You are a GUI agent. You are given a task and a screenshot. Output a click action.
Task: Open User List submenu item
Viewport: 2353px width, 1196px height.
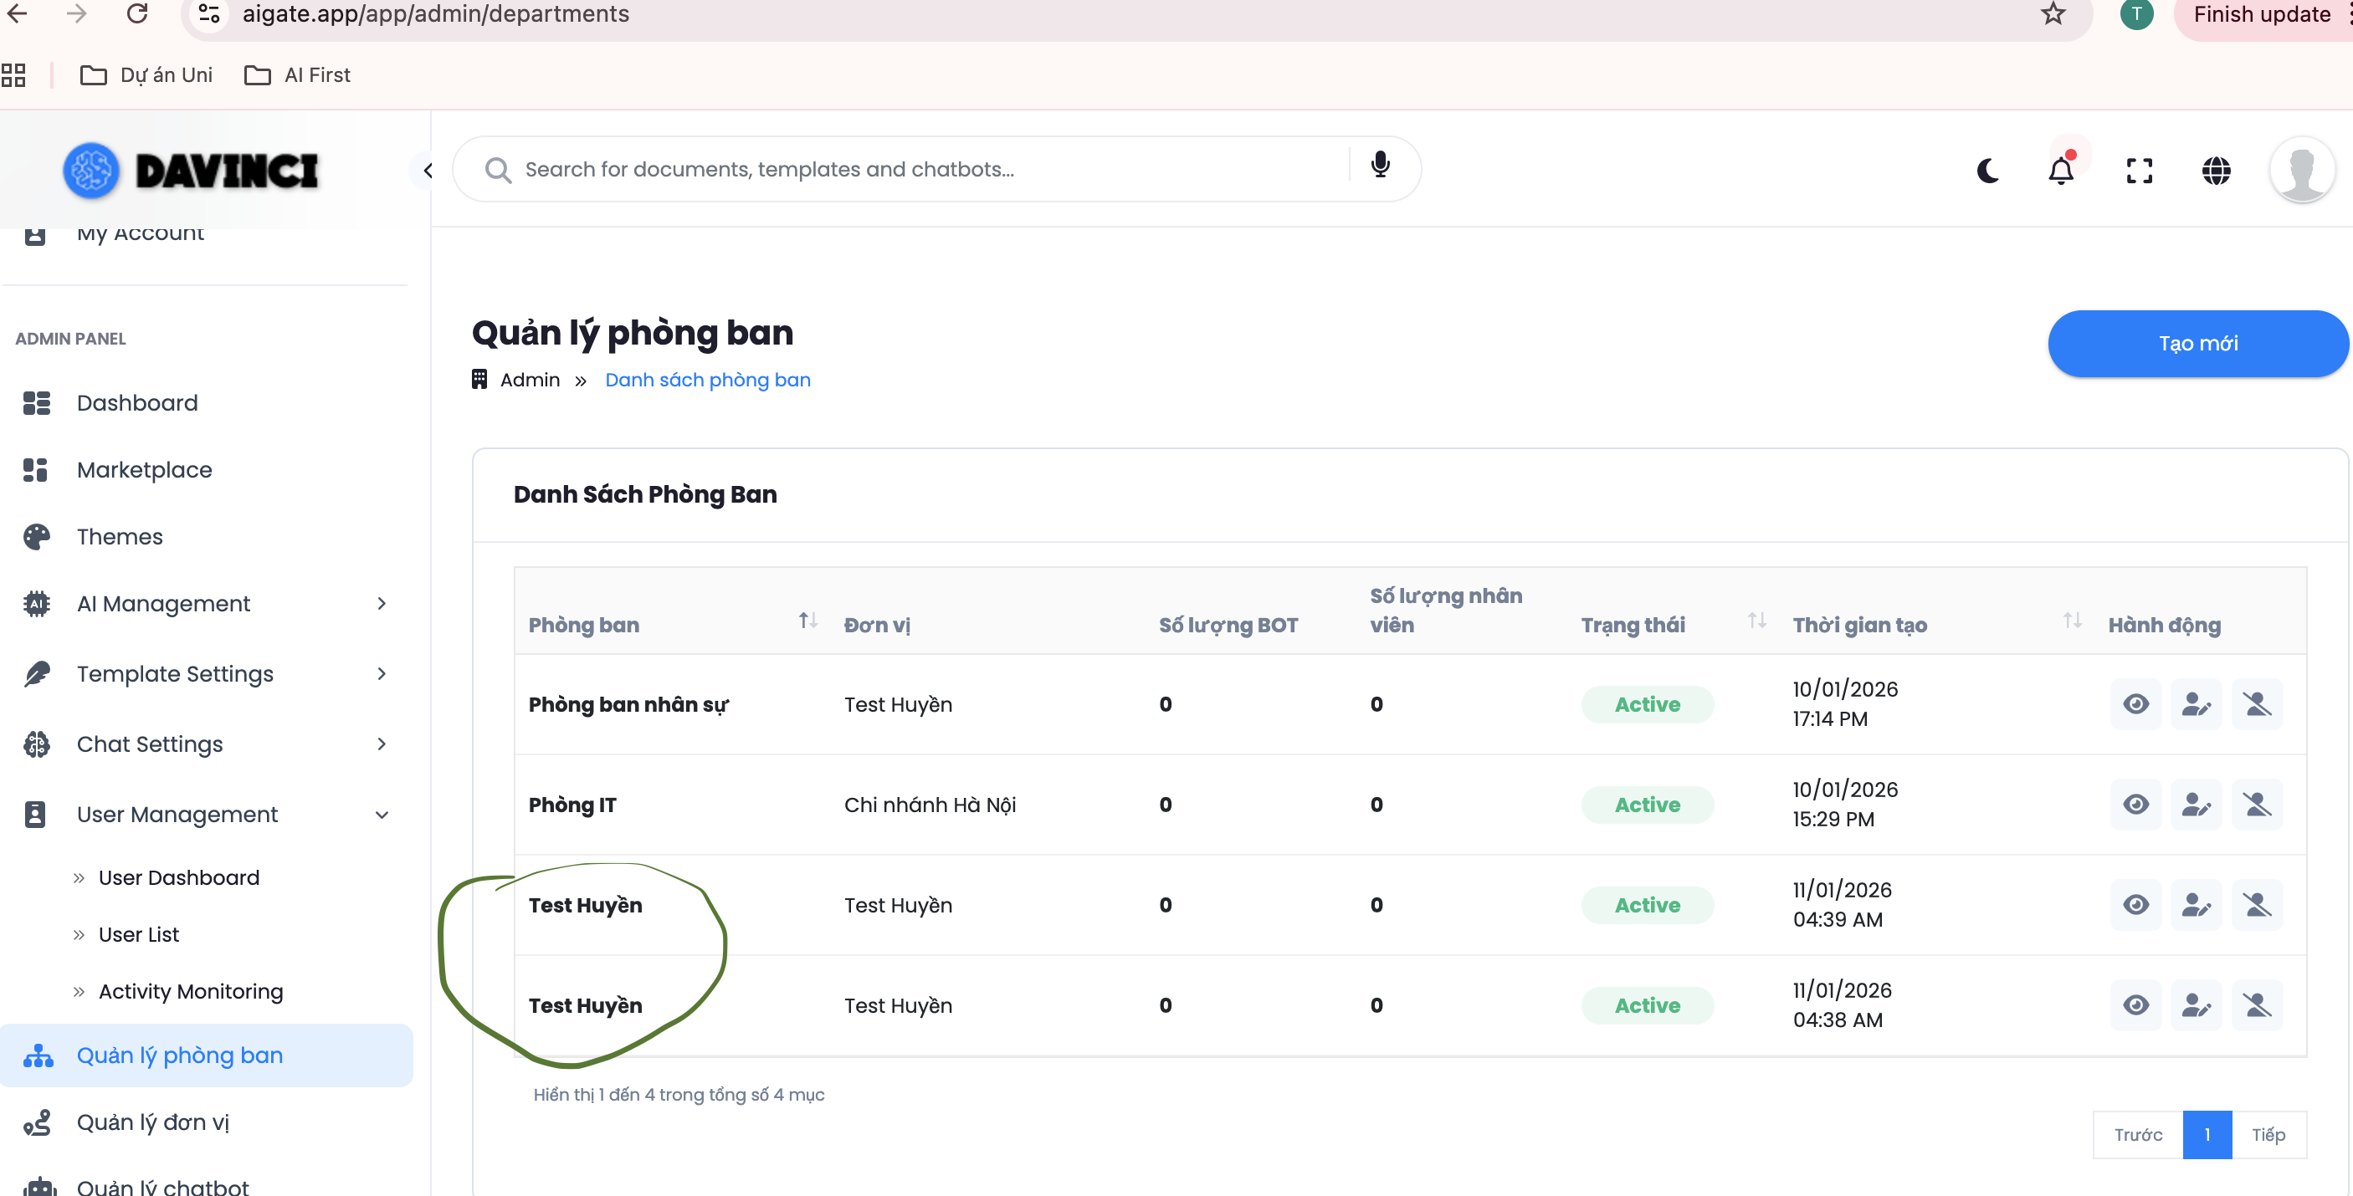click(x=139, y=934)
